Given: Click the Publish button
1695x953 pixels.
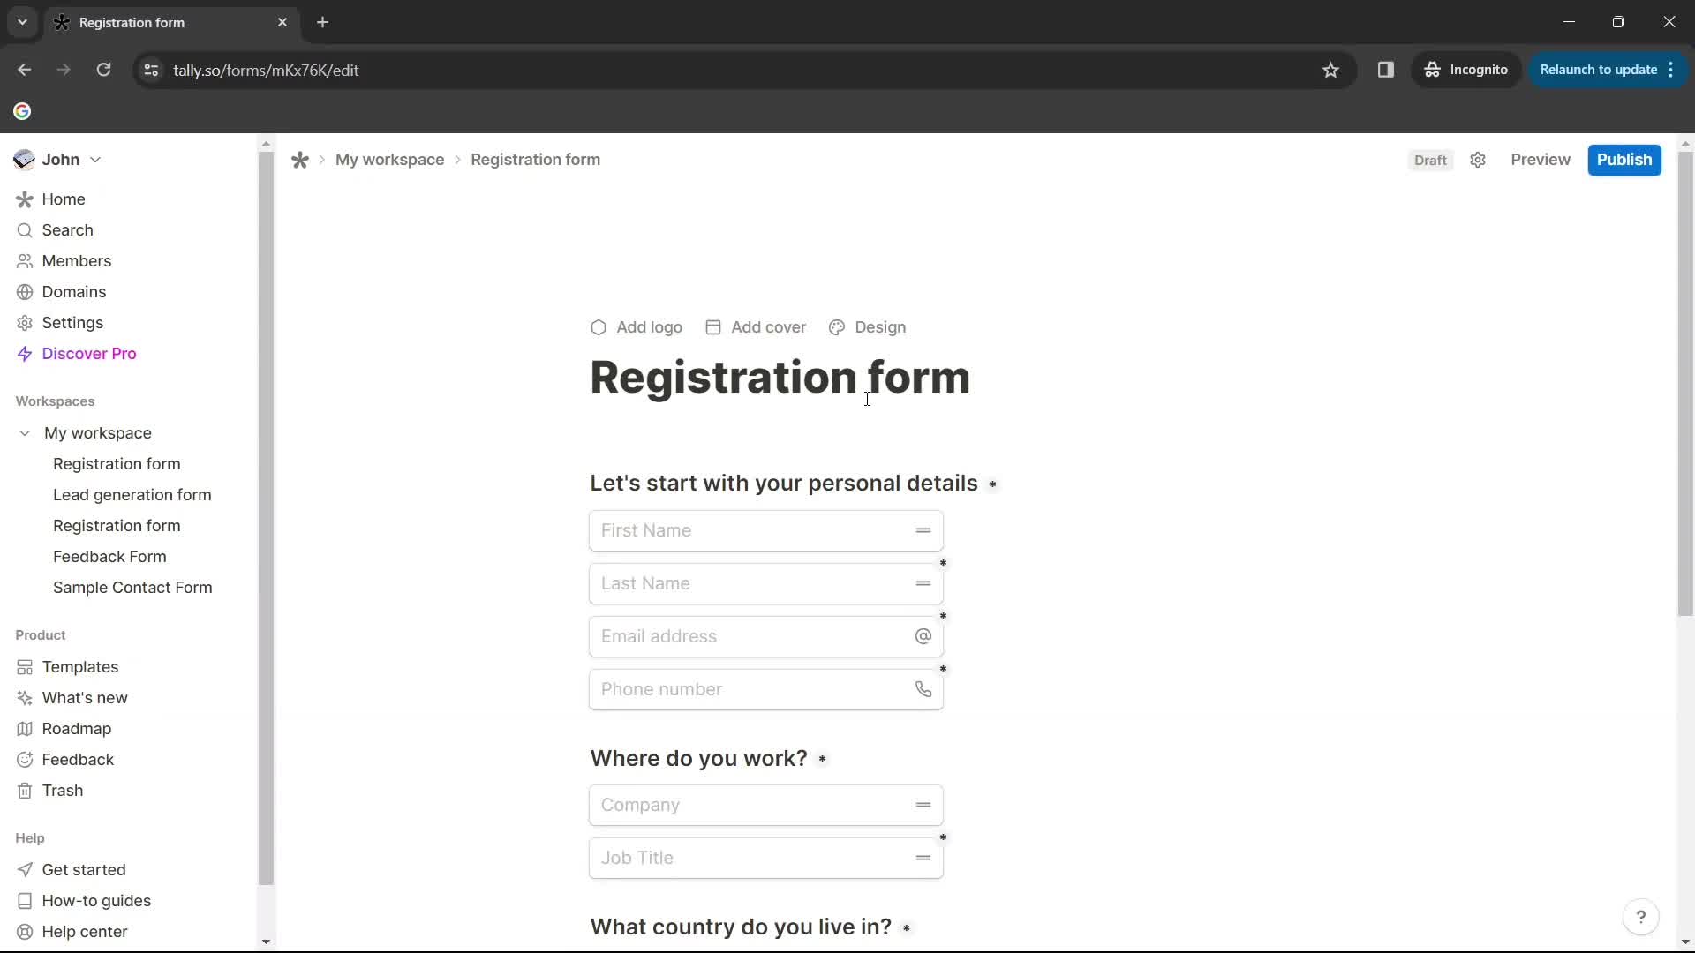Looking at the screenshot, I should click(1625, 160).
